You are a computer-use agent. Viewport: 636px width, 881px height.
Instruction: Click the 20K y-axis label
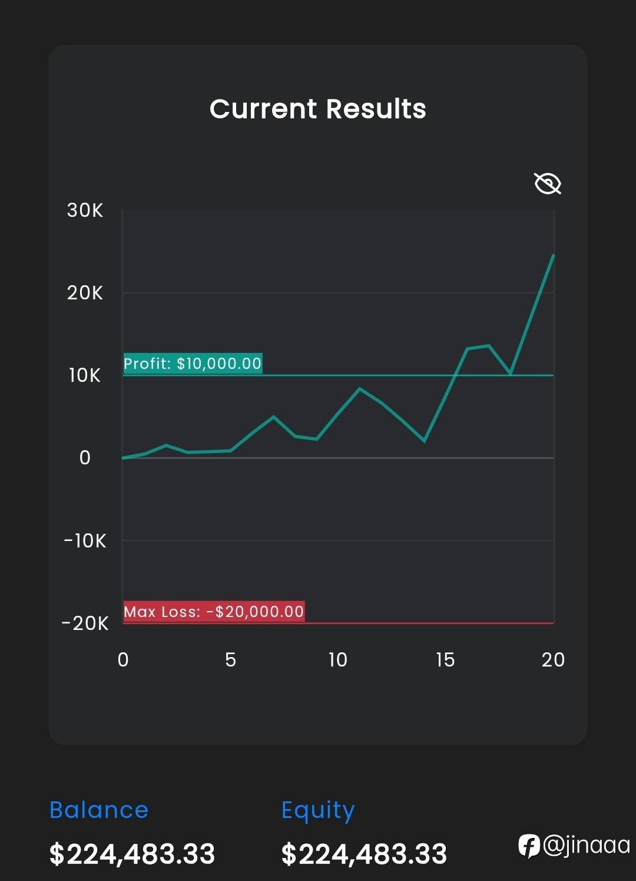tap(85, 293)
